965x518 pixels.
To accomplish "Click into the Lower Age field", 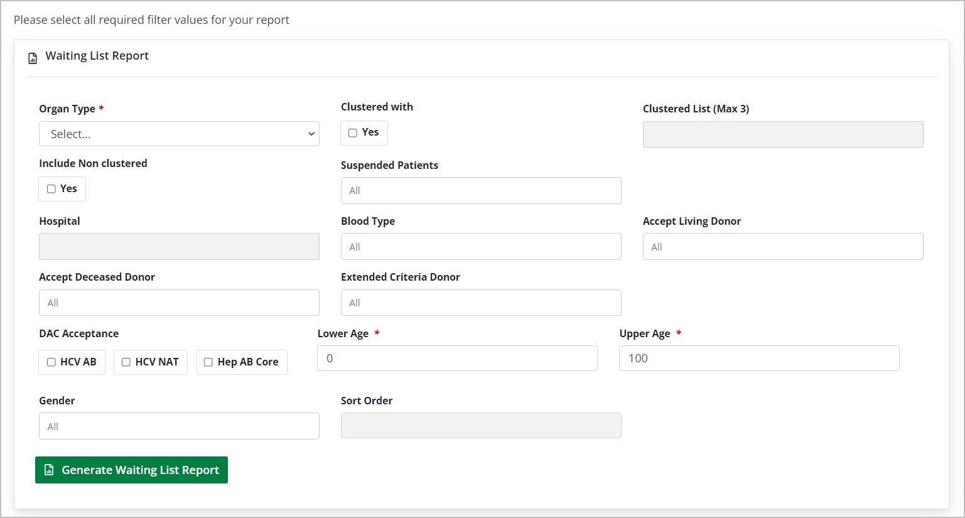I will coord(457,358).
